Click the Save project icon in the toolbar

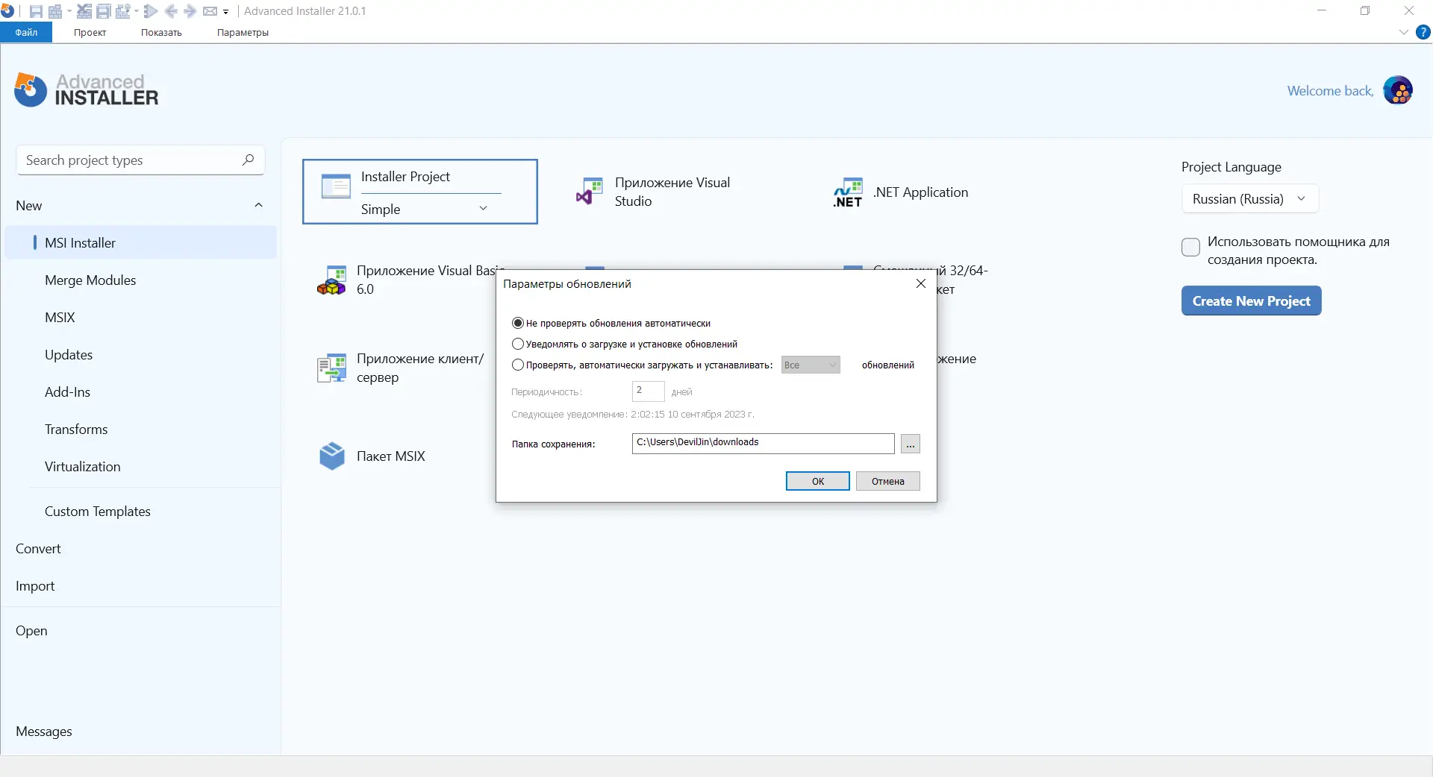click(36, 11)
